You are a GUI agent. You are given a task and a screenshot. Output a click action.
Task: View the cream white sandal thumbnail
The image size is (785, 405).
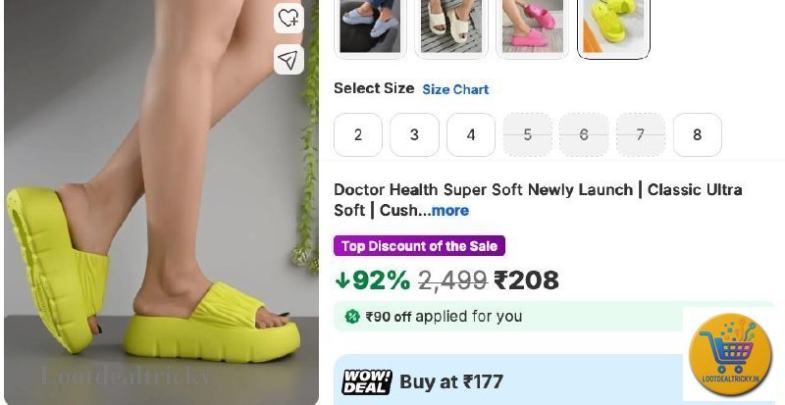coord(451,26)
